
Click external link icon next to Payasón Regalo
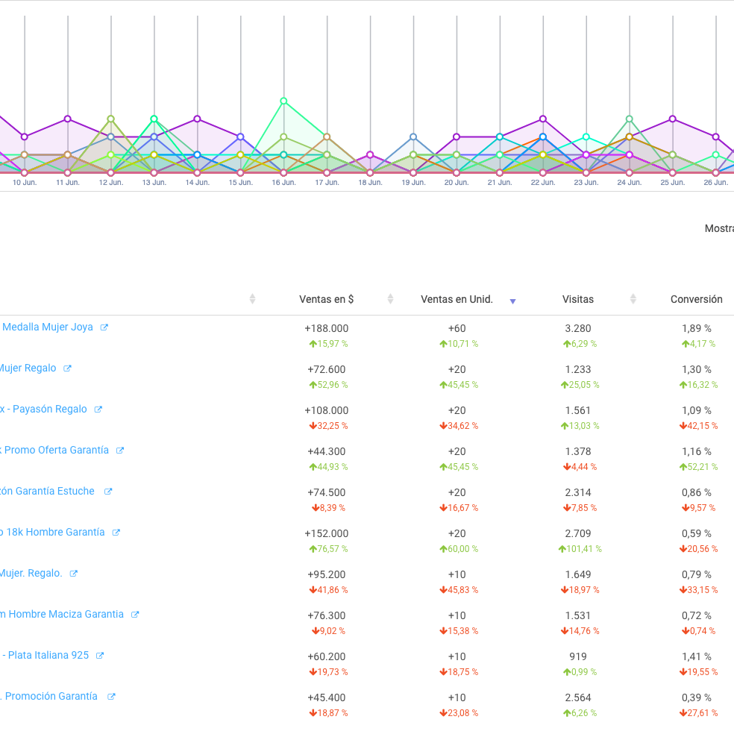coord(98,410)
